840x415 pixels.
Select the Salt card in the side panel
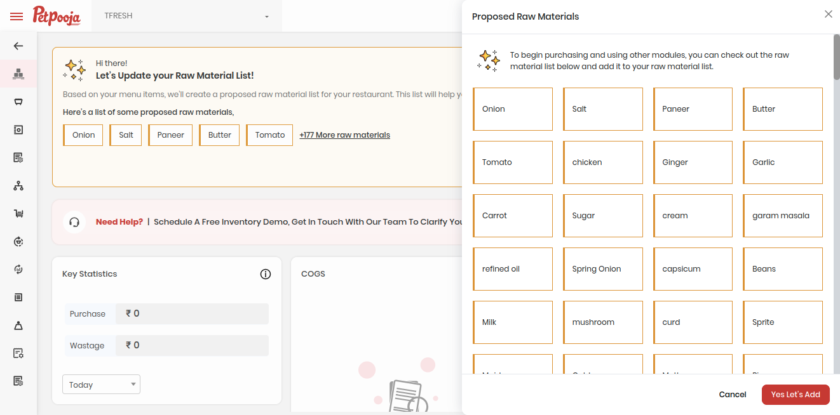[x=603, y=109]
